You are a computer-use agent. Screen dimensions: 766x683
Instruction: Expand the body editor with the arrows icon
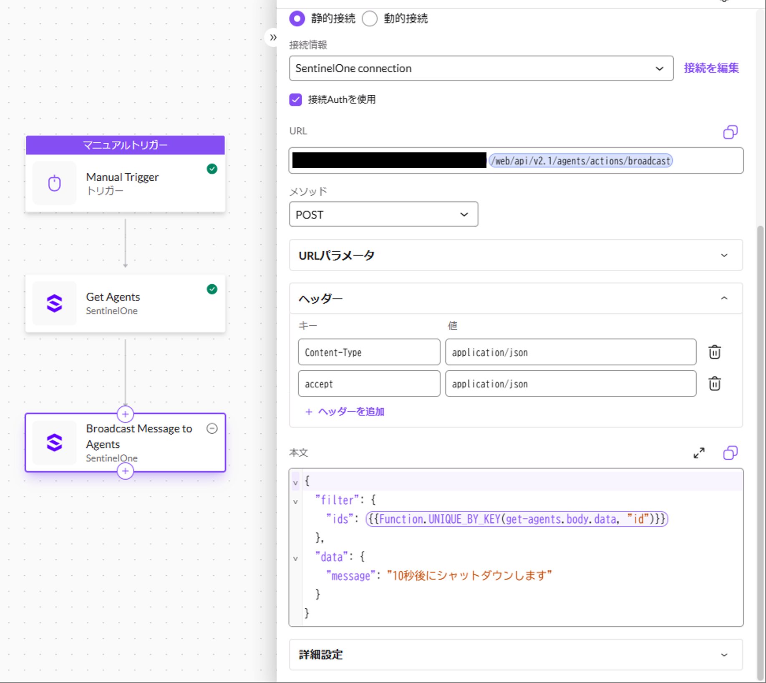pyautogui.click(x=699, y=453)
